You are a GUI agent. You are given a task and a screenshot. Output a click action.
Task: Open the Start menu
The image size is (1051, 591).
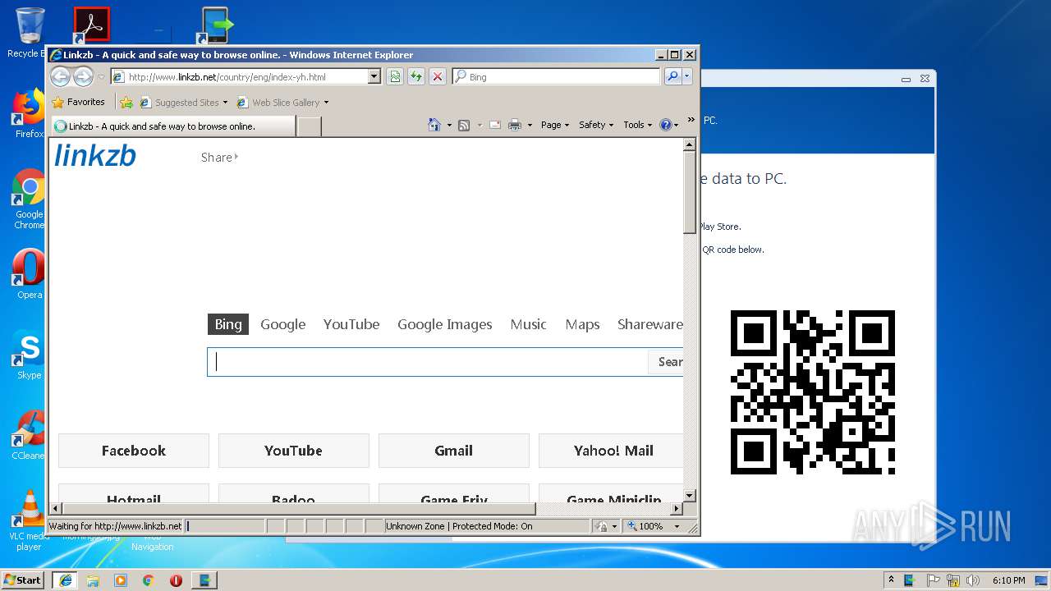[x=23, y=580]
